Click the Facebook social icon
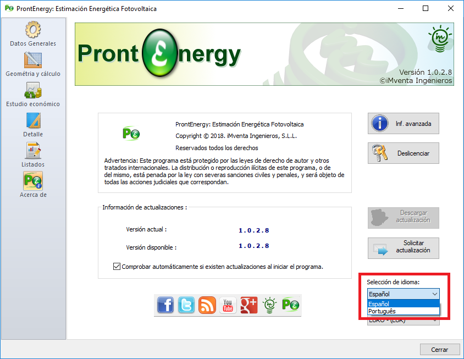Screen dimensions: 464x359 (x=165, y=305)
